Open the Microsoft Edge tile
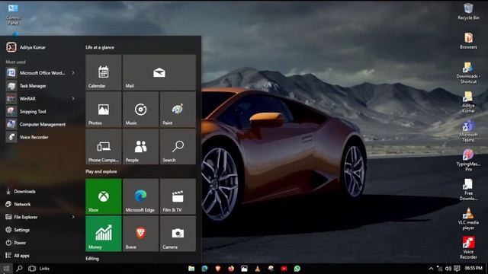 tap(140, 196)
